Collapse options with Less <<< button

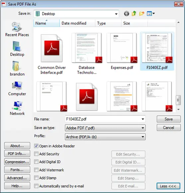168,186
